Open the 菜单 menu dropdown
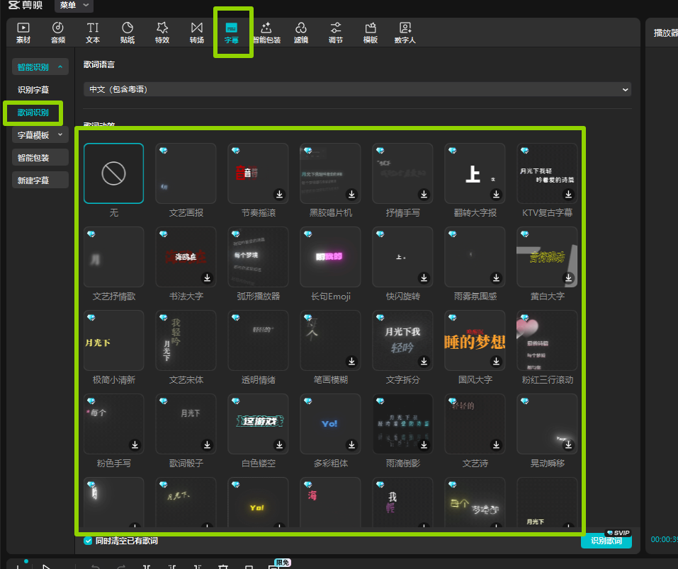The width and height of the screenshot is (678, 569). 74,6
